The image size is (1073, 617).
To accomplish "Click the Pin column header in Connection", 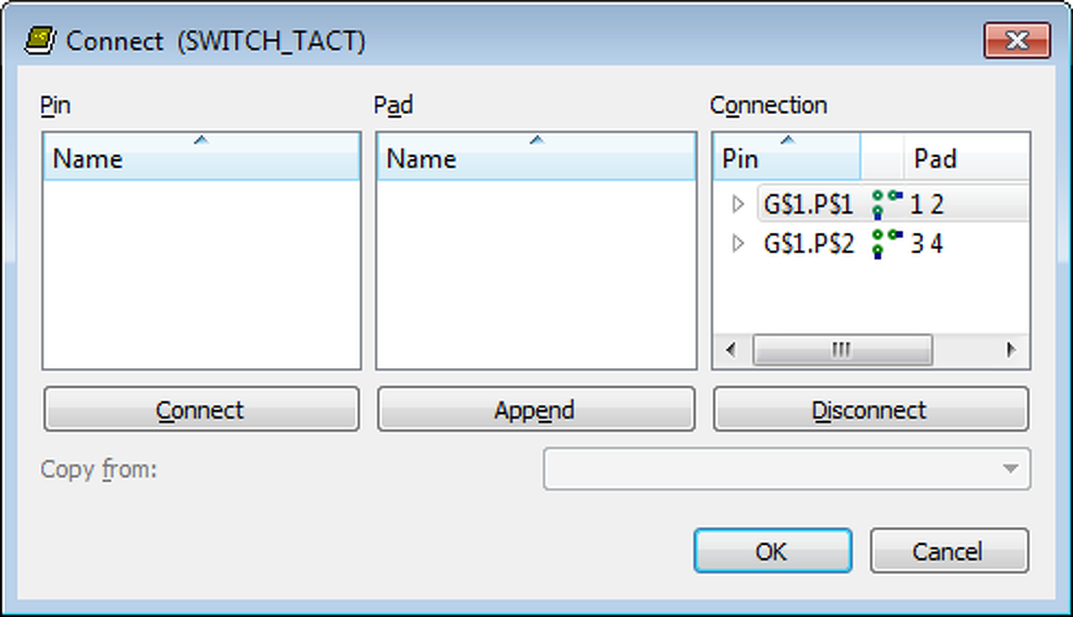I will tap(785, 158).
